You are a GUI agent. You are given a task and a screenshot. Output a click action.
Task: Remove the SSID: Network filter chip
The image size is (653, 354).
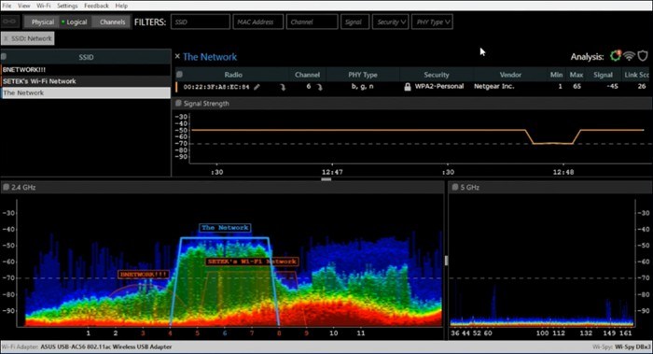pos(6,38)
